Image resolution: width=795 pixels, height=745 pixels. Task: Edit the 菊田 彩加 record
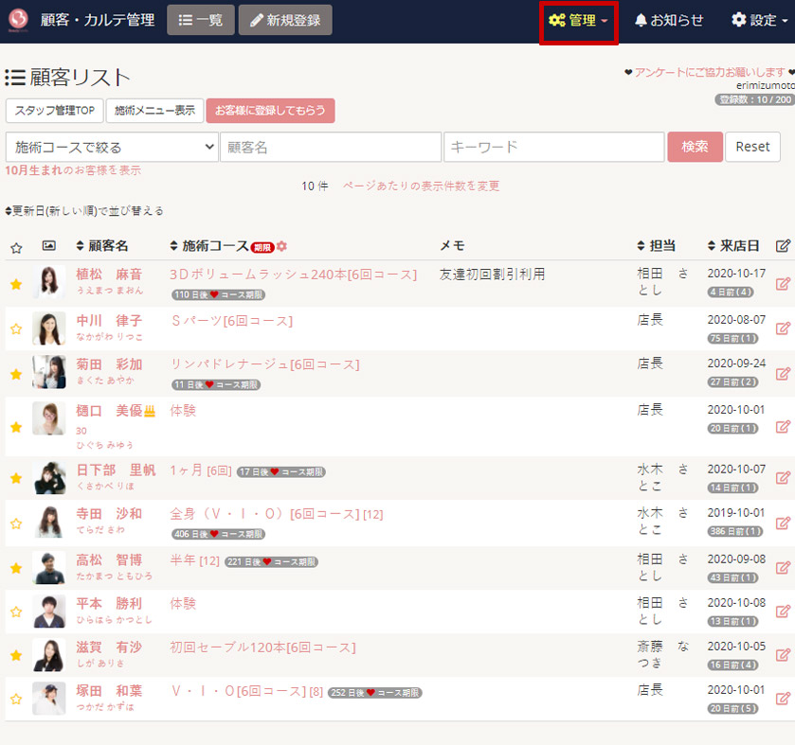783,374
